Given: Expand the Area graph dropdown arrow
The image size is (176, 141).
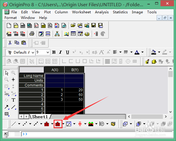Looking at the screenshot, I should coord(96,124).
